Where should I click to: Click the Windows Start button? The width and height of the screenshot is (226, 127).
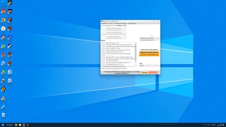point(3,125)
